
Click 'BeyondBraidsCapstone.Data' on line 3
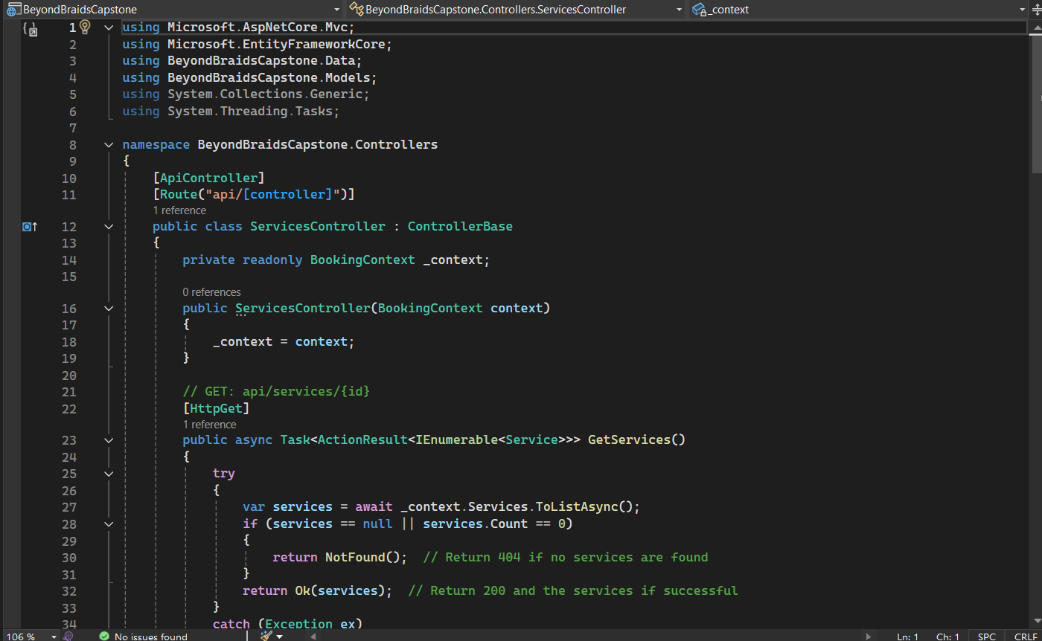click(x=261, y=60)
